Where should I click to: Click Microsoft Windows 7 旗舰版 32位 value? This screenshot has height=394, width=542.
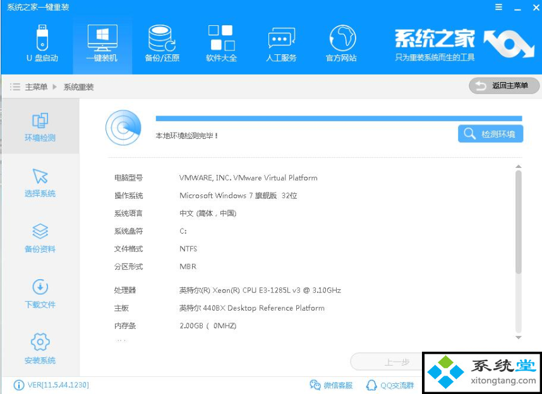coord(238,196)
